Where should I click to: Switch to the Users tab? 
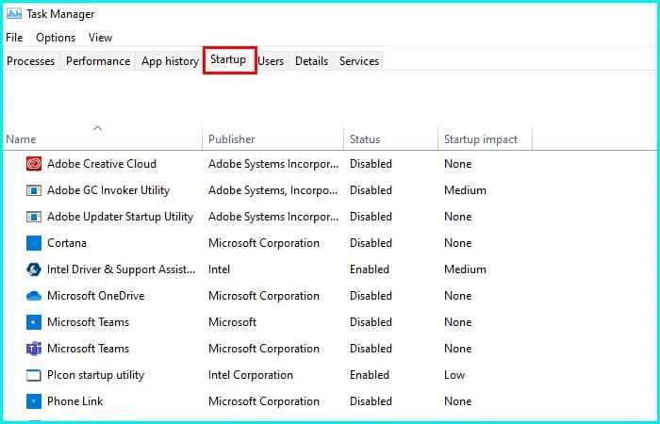click(271, 61)
